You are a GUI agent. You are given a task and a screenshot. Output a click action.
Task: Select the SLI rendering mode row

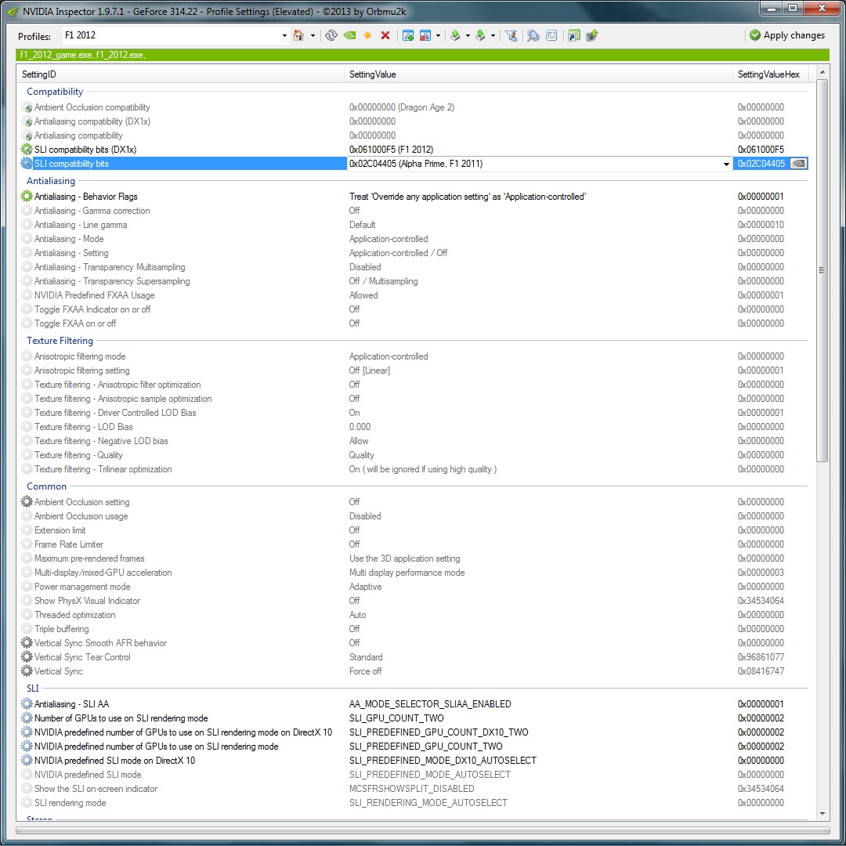point(414,803)
